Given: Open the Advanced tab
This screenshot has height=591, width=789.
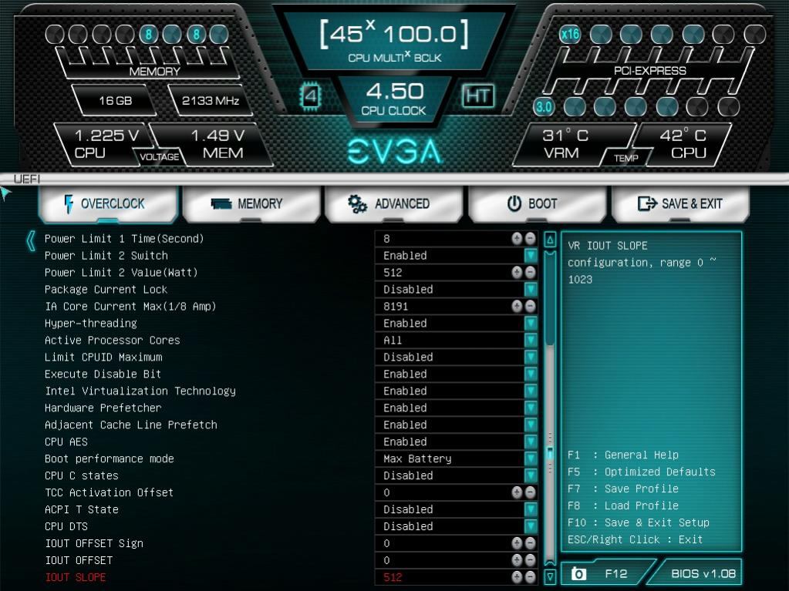Looking at the screenshot, I should tap(394, 203).
